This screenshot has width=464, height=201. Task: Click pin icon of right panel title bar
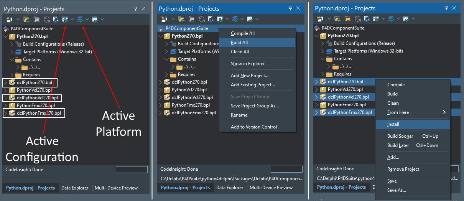pos(446,8)
